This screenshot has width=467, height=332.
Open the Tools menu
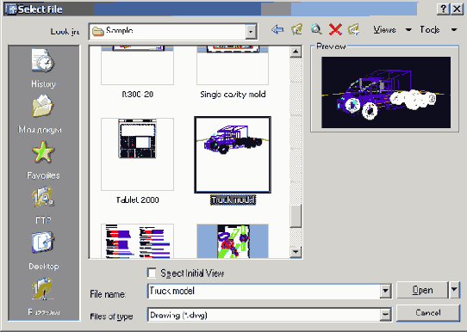[438, 30]
